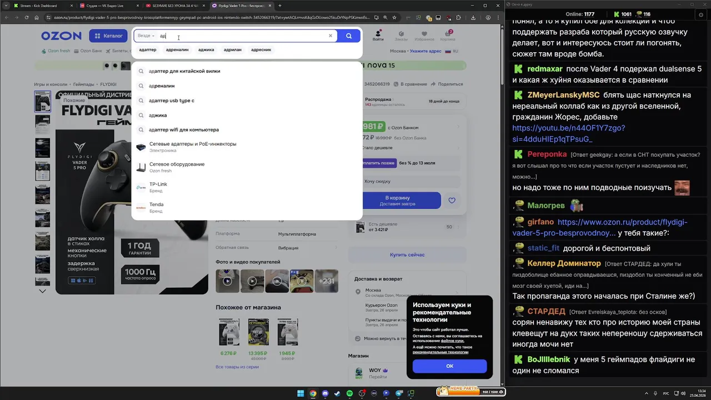
Task: Click the Поделиться share link
Action: (x=447, y=84)
